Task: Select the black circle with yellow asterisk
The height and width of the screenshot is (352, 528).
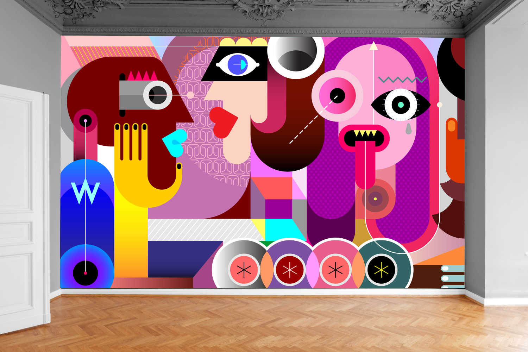Action: coord(381,270)
